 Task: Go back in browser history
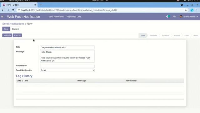[3, 10]
